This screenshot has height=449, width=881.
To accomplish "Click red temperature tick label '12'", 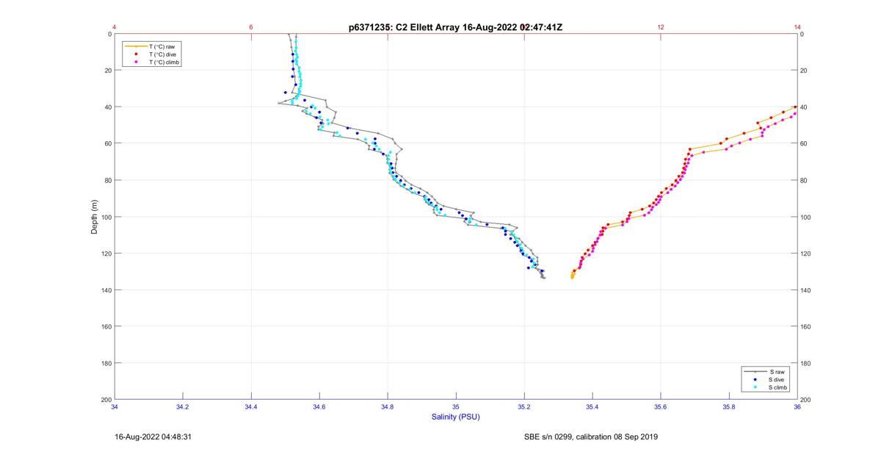I will coord(661,27).
